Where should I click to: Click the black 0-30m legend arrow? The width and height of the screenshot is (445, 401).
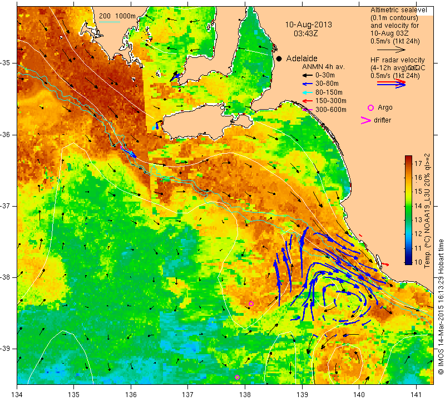pyautogui.click(x=307, y=75)
